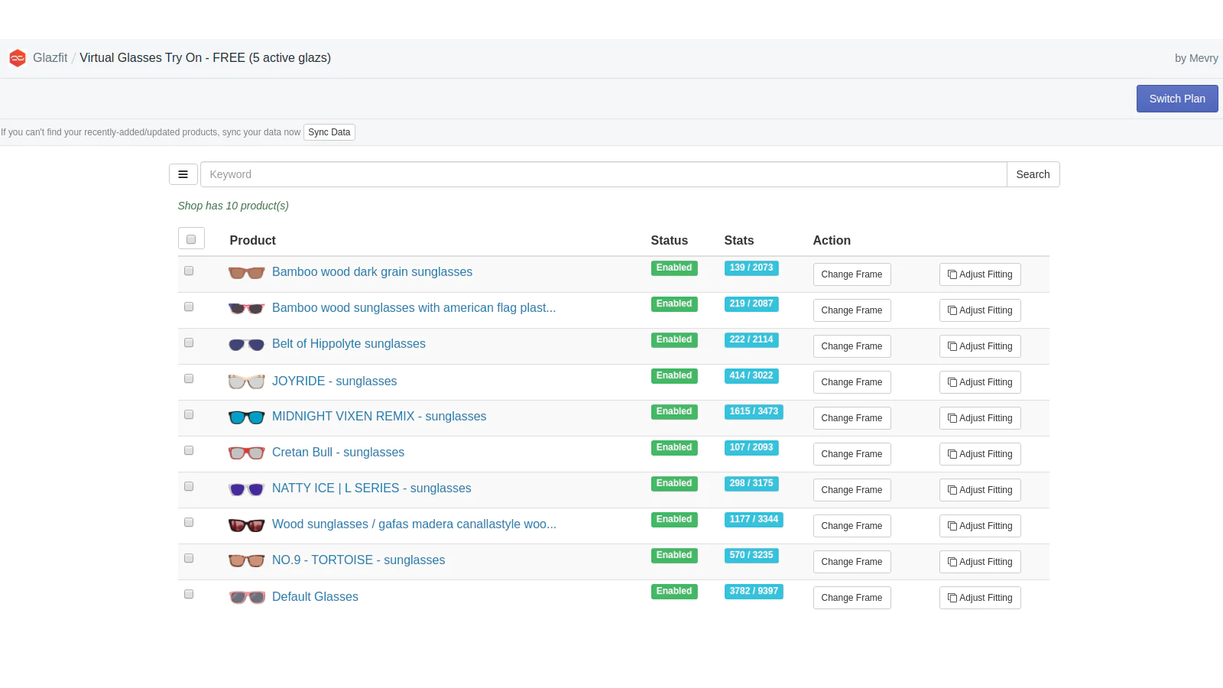Image resolution: width=1223 pixels, height=688 pixels.
Task: Open Cretan Bull - sunglasses link
Action: pos(338,453)
